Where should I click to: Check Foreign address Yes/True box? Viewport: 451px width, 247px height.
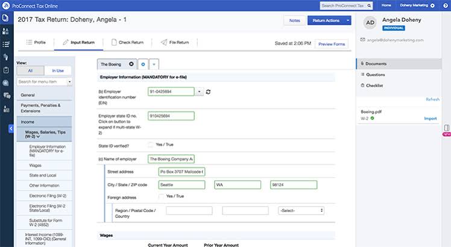click(x=161, y=196)
